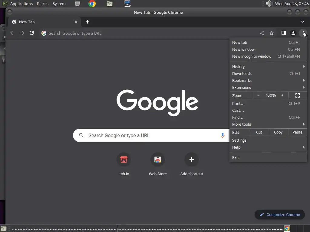Image resolution: width=310 pixels, height=232 pixels.
Task: Open the profile avatar icon
Action: point(293,33)
